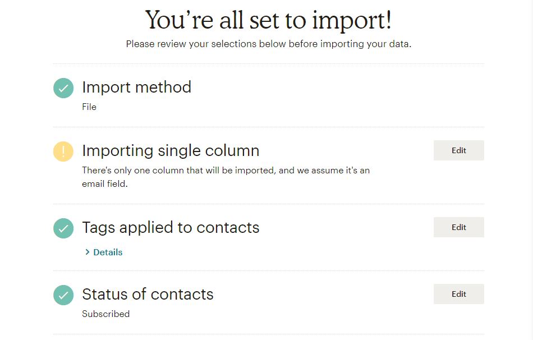Edit the Importing single column settings

[458, 150]
